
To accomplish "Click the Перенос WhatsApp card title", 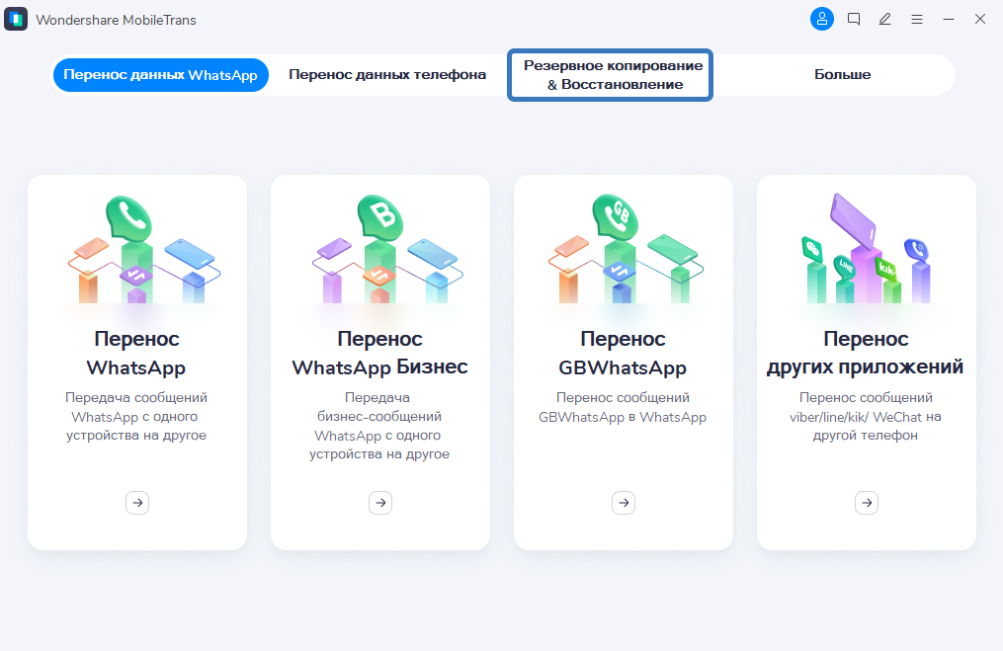I will point(136,353).
